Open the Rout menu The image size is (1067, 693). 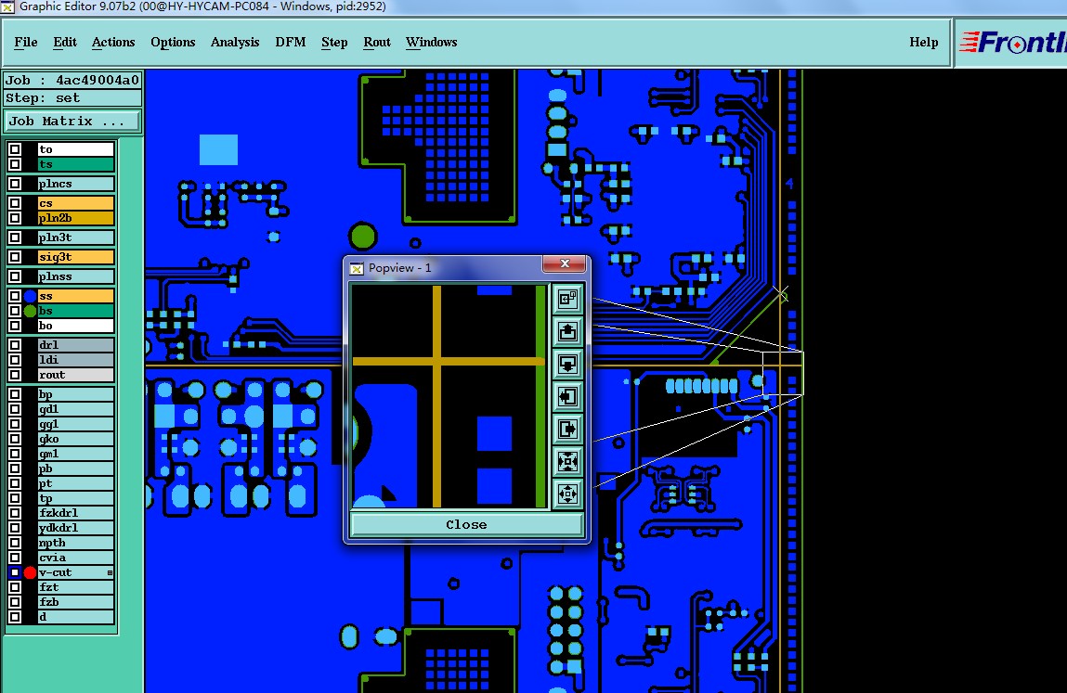[377, 42]
